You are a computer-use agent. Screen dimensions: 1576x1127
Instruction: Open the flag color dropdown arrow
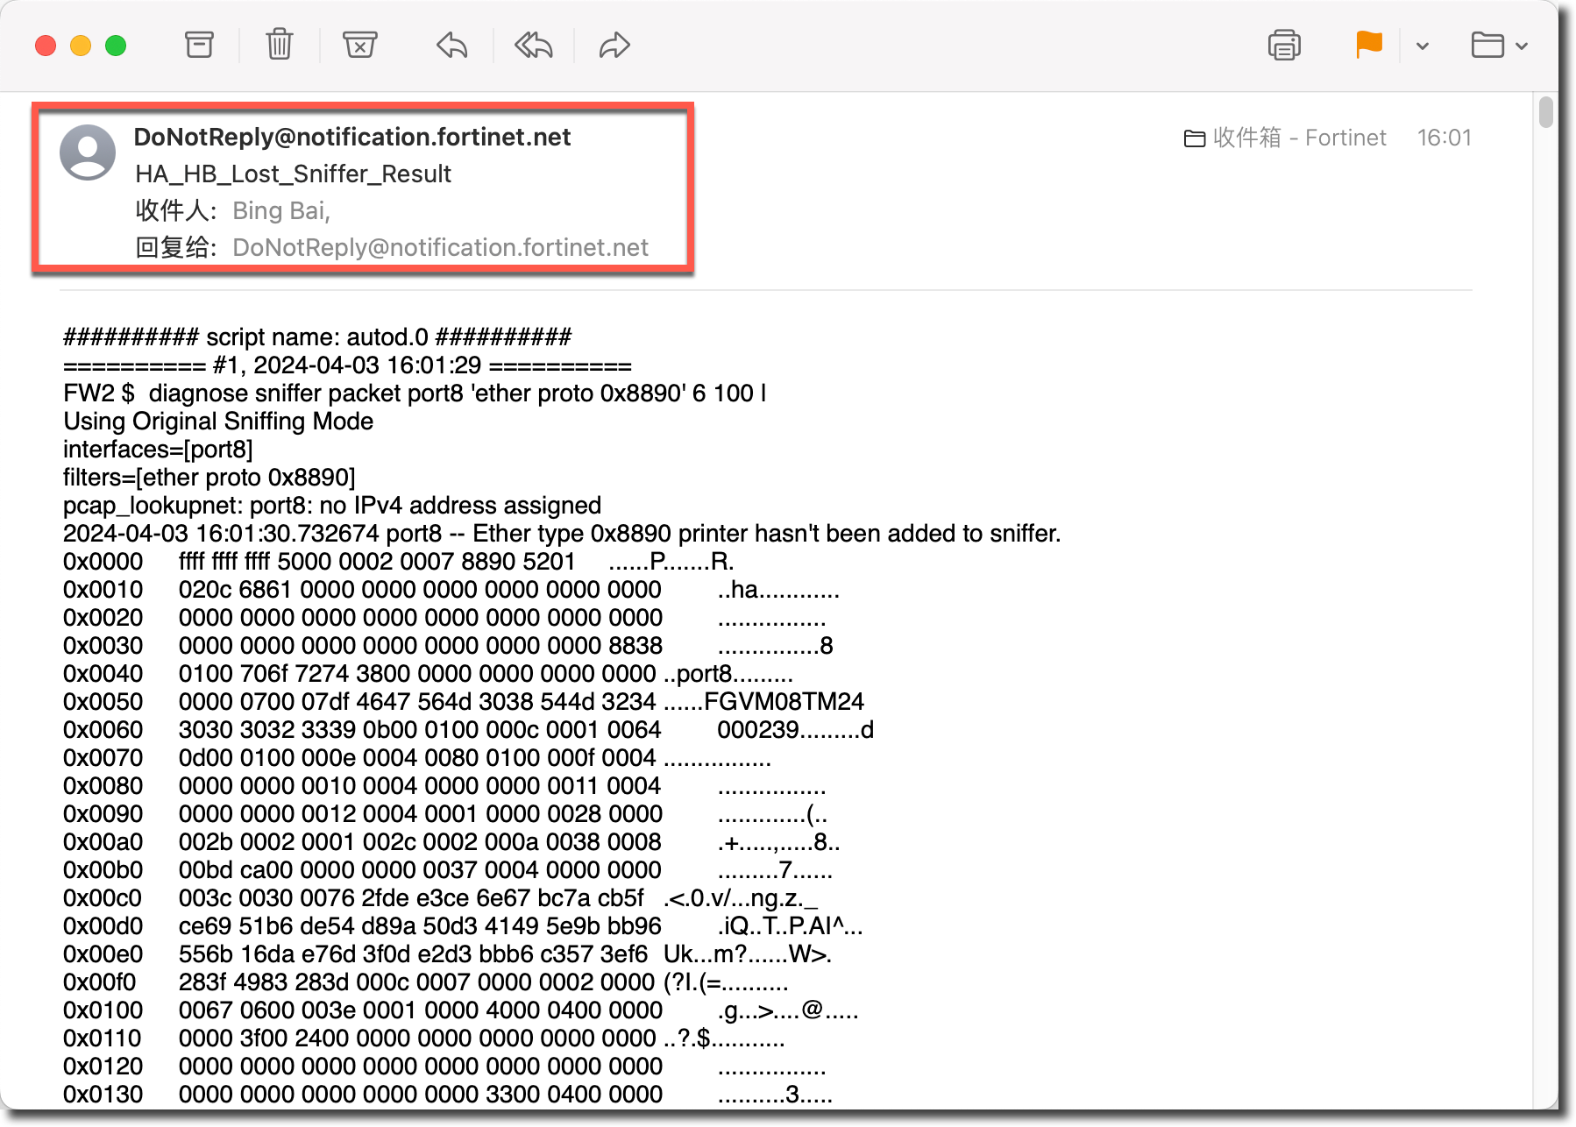click(1423, 46)
